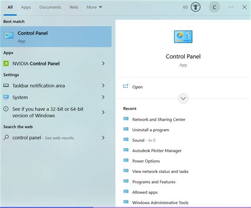The image size is (251, 208).
Task: Click the Taskbar notification area icon
Action: pyautogui.click(x=6, y=86)
